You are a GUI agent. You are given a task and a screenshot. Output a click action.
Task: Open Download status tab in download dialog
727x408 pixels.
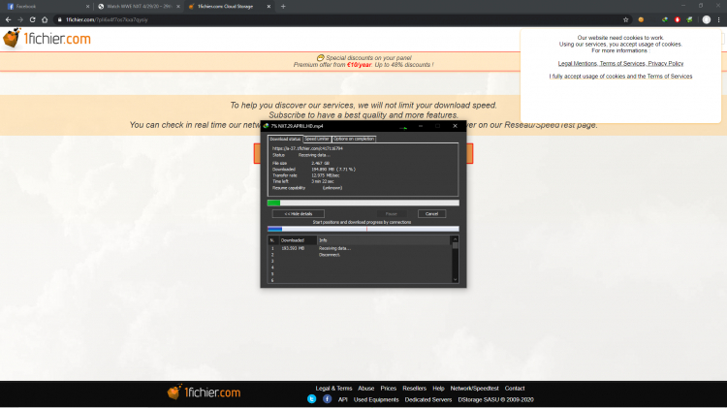click(285, 139)
